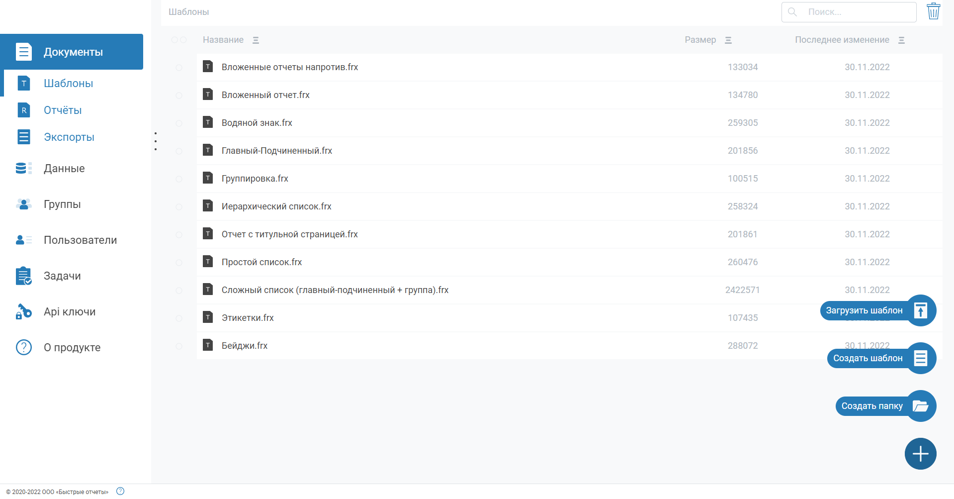Click the template icon beside Группировка.frx
954x499 pixels.
coord(208,178)
